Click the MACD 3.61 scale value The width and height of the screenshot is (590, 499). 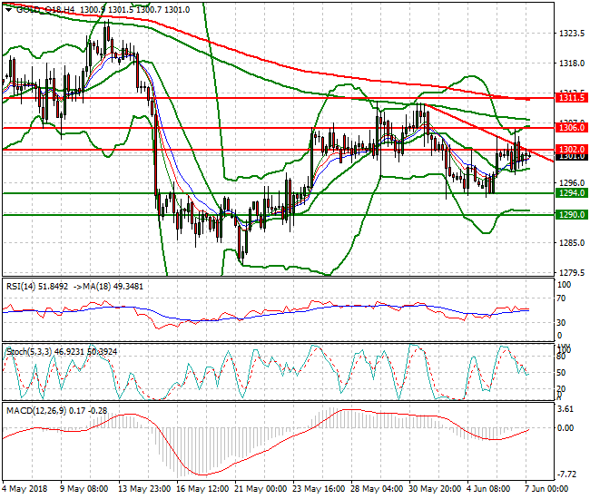tap(566, 409)
